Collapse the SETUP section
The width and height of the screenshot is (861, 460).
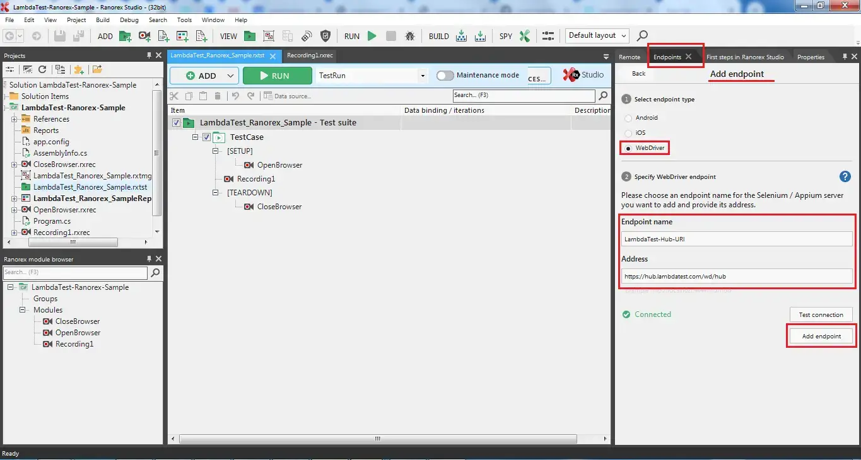tap(215, 151)
